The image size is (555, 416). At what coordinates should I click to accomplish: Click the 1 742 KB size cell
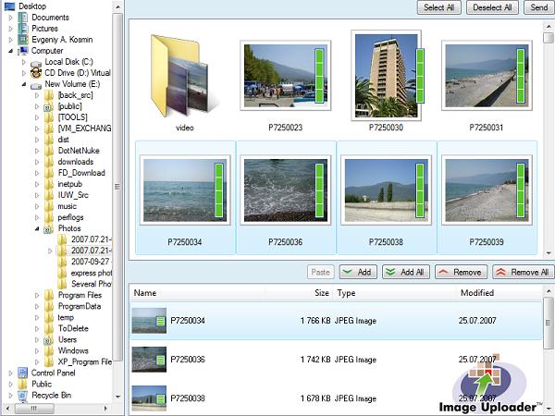(x=315, y=360)
